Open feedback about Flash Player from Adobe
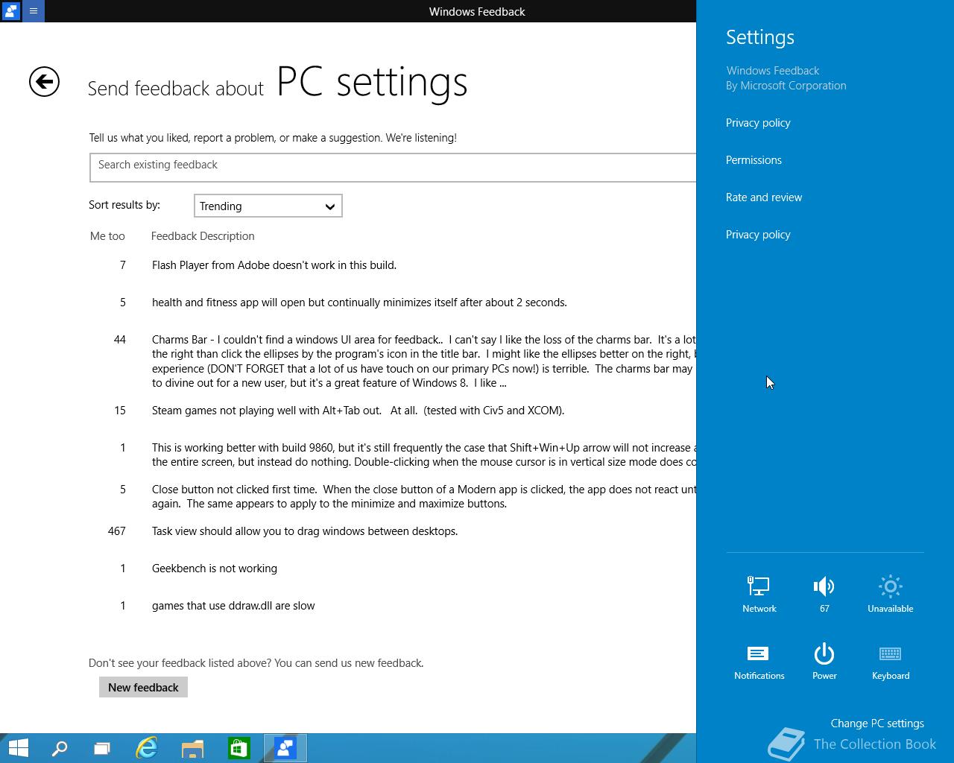Viewport: 954px width, 763px height. 274,265
